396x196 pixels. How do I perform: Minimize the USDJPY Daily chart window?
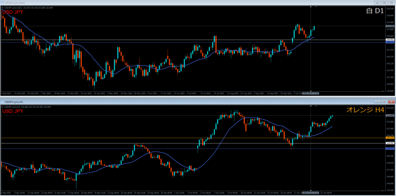tap(377, 2)
